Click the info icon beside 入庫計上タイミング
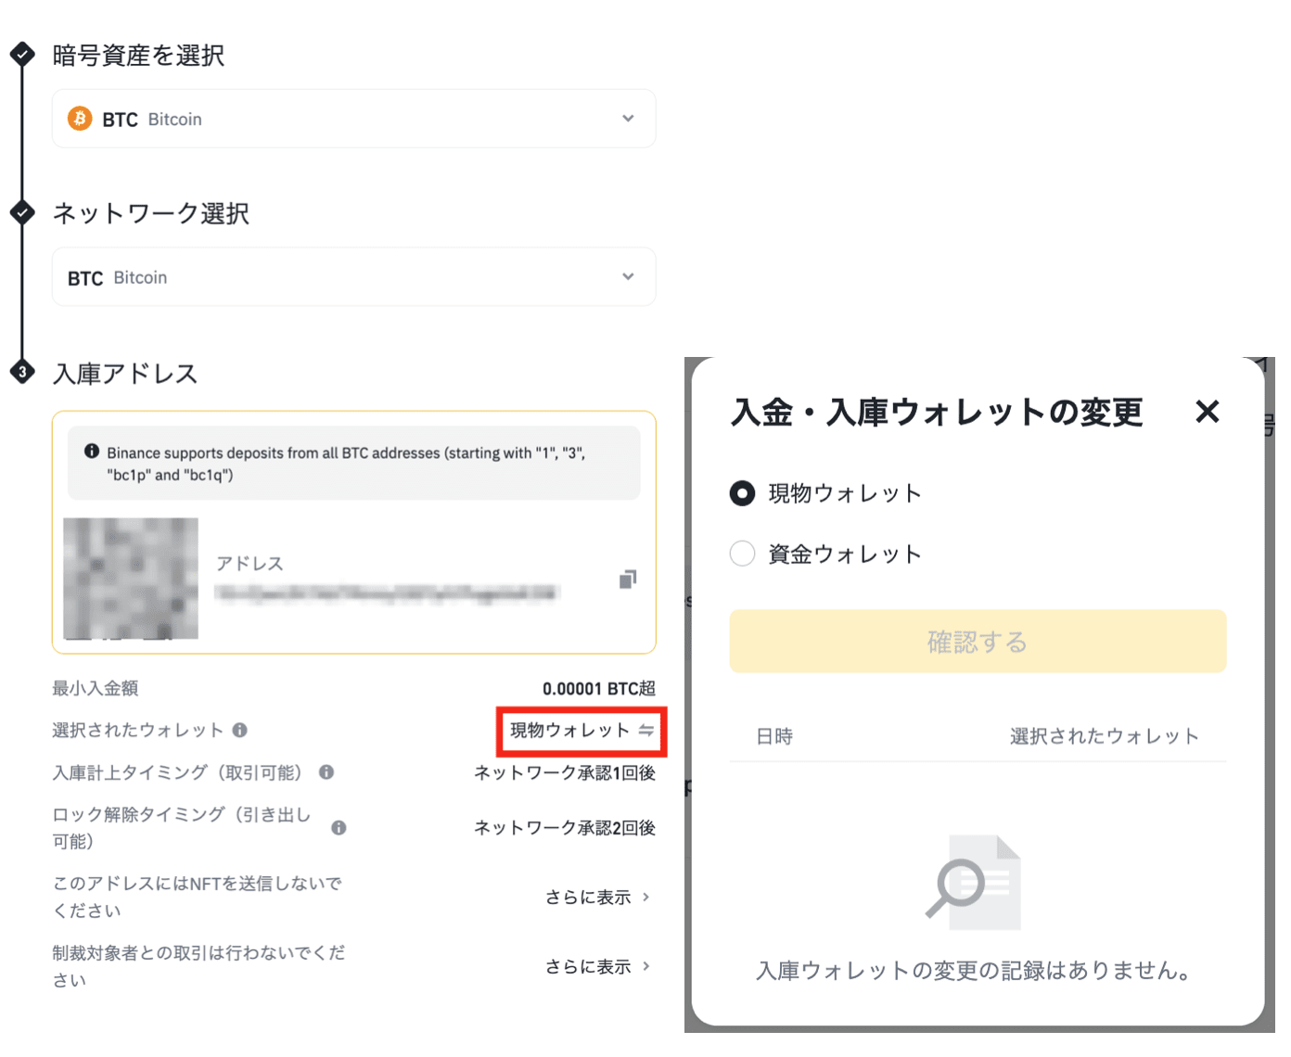 point(326,772)
